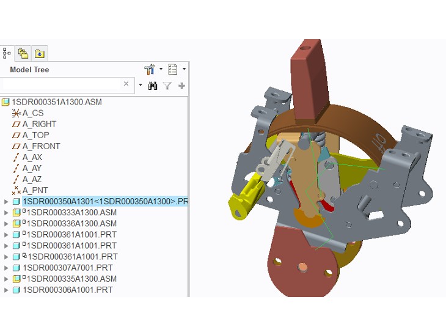This screenshot has height=335, width=446.
Task: Open the search history dropdown arrow
Action: pos(141,85)
